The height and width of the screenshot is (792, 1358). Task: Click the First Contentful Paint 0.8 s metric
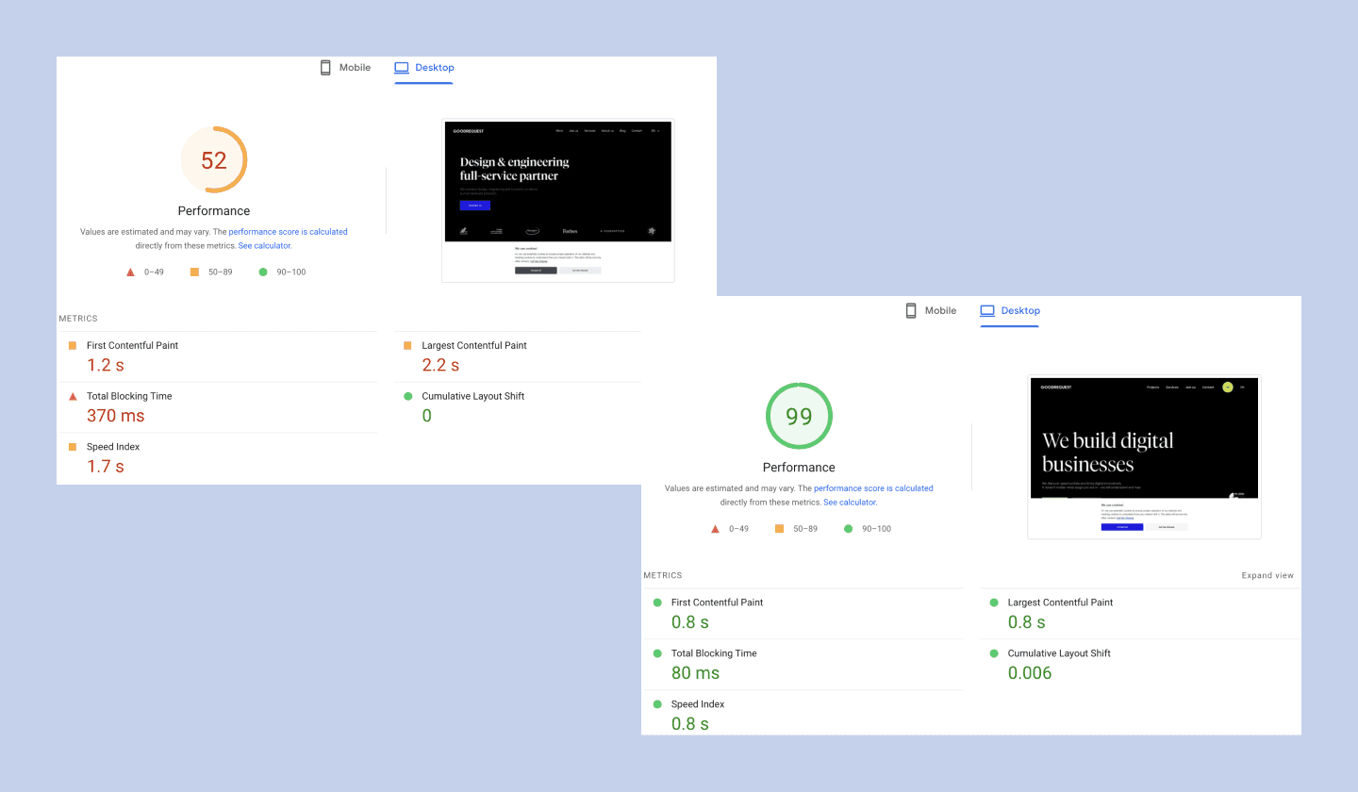[717, 612]
